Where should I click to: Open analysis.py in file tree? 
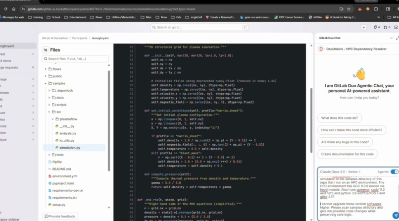click(68, 133)
